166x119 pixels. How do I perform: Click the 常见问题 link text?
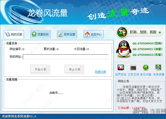coord(146,75)
